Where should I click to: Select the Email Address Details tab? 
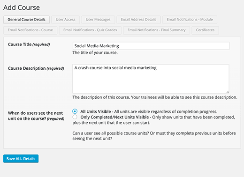coord(138,20)
